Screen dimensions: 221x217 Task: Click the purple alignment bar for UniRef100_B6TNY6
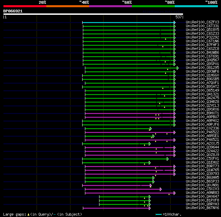coord(116,208)
